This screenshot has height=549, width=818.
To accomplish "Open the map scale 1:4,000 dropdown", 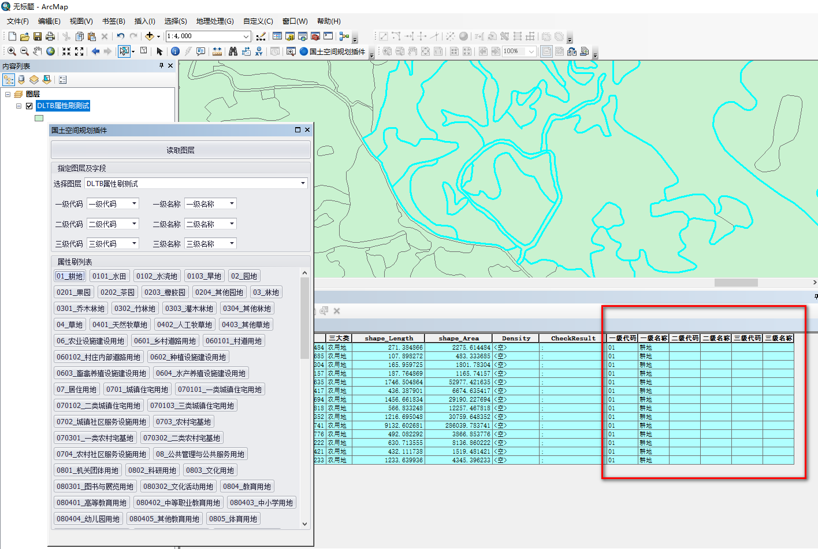I will pos(246,36).
